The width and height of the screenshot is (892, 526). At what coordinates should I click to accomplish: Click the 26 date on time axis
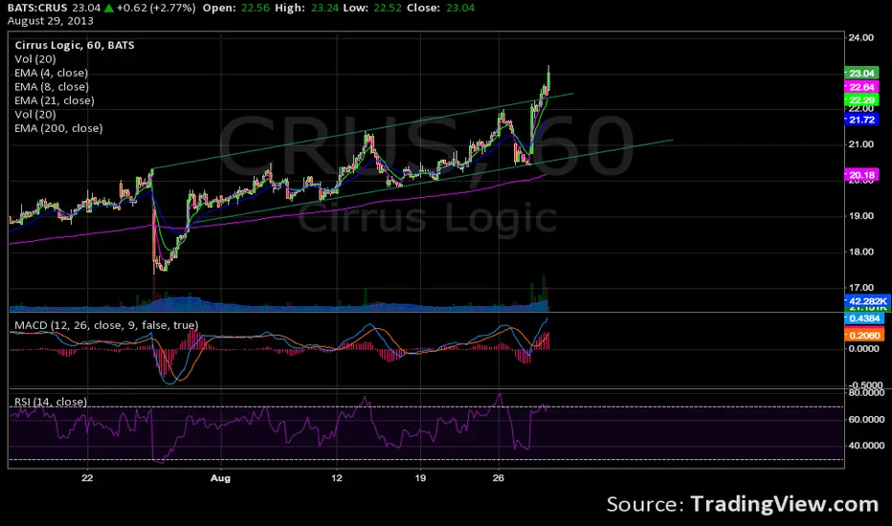click(499, 477)
